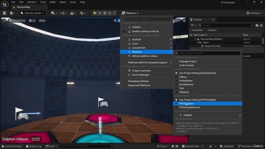Open the Cinematics clapperboard dropdown
This screenshot has height=149, width=265.
click(73, 13)
